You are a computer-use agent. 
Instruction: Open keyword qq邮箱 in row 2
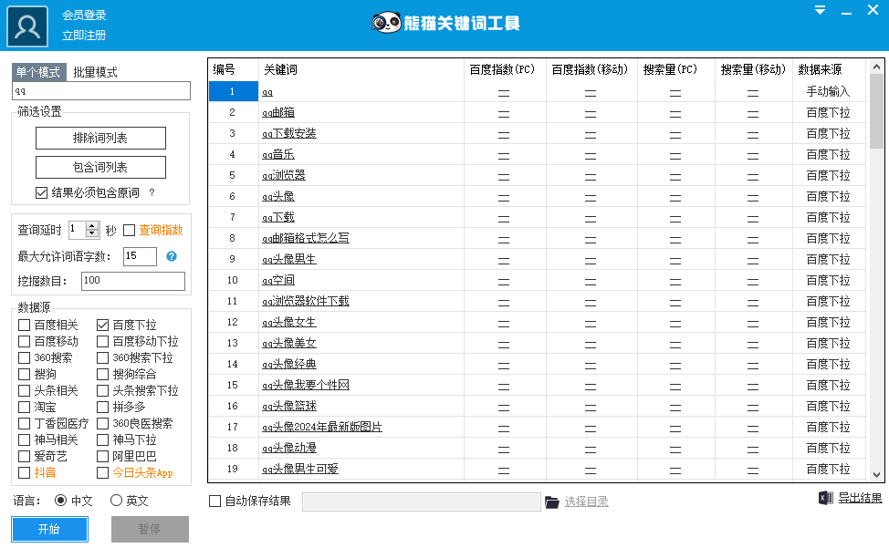(278, 113)
